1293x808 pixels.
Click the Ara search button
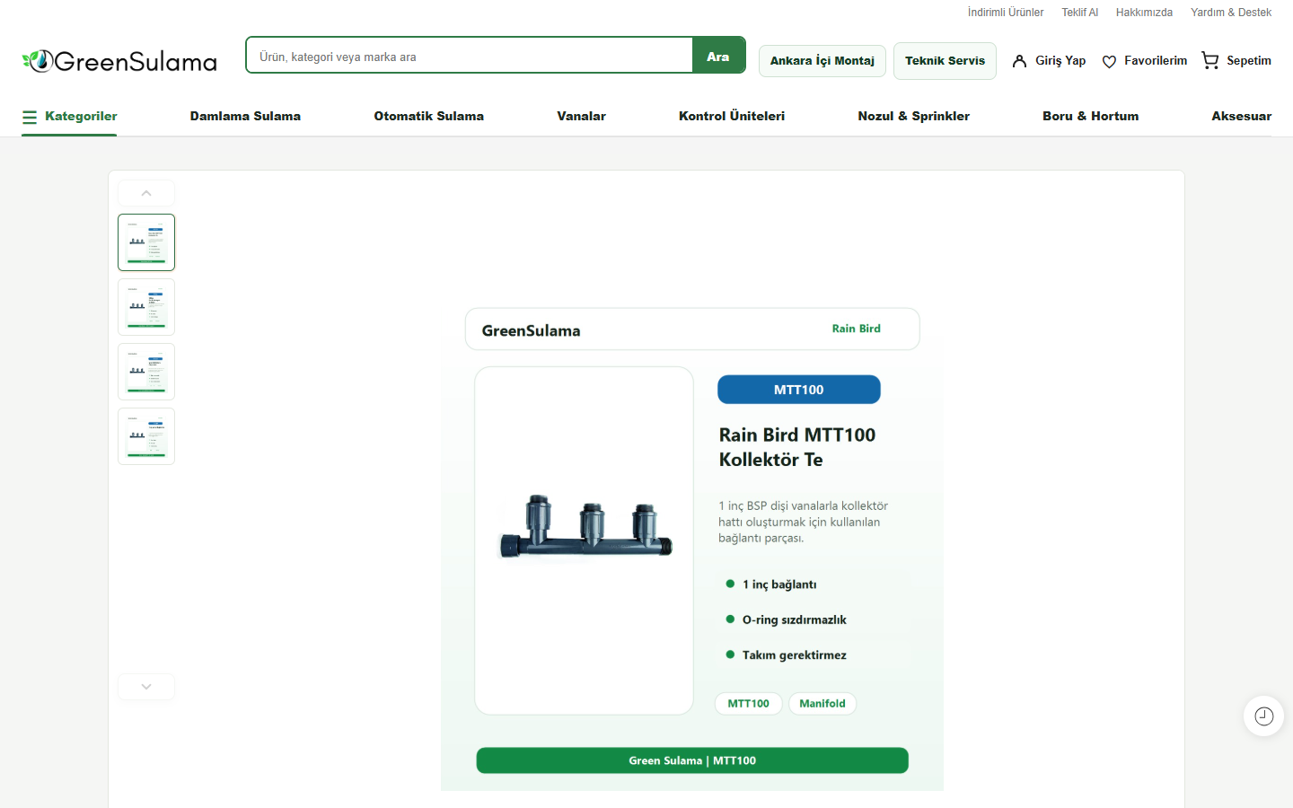tap(718, 56)
